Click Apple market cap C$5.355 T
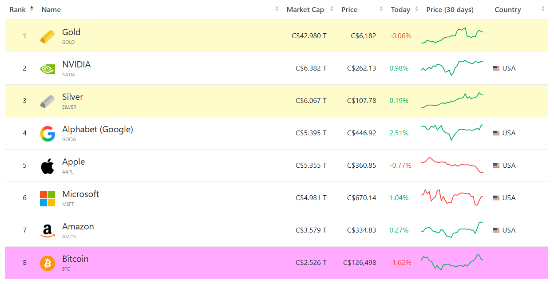The height and width of the screenshot is (284, 554). point(311,166)
